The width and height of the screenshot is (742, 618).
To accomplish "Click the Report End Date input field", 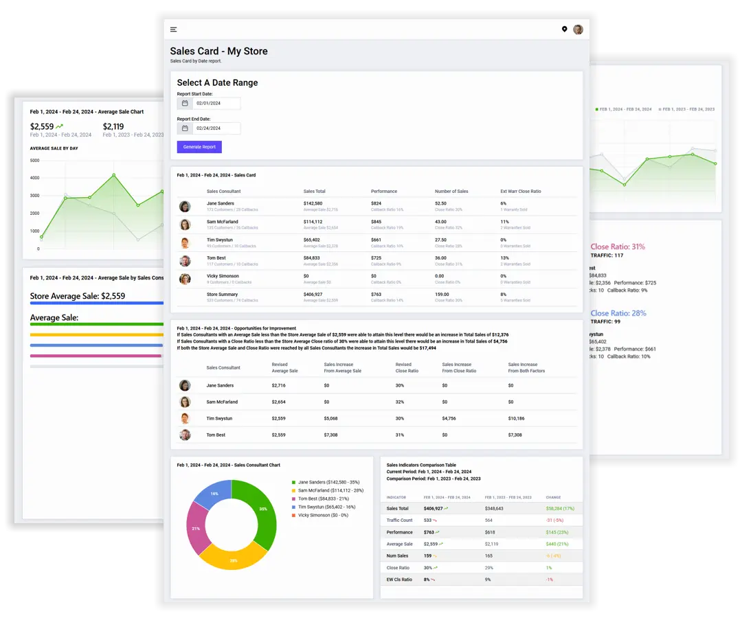I will coord(216,128).
